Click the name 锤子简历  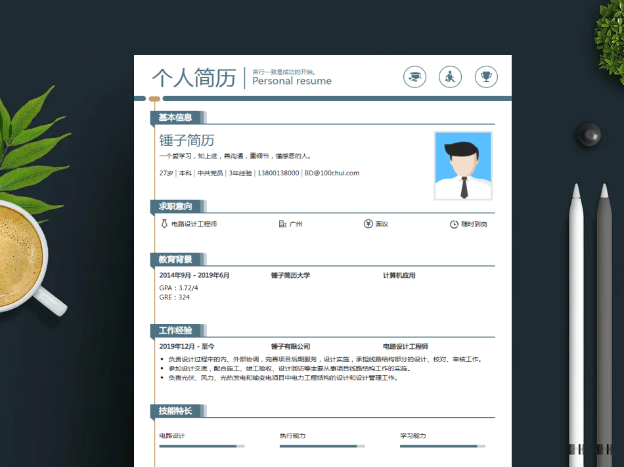click(x=187, y=141)
